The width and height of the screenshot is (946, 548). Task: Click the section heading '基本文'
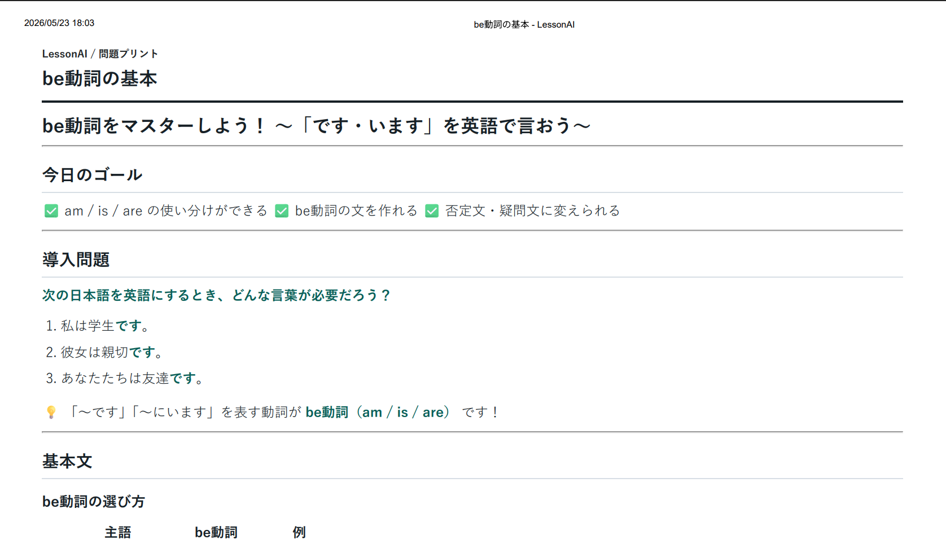tap(67, 461)
